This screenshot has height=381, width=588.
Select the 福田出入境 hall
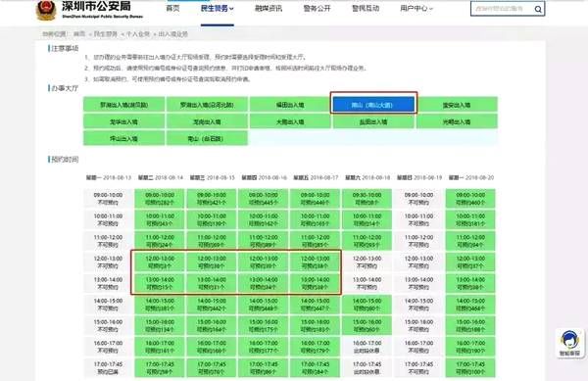coord(290,105)
